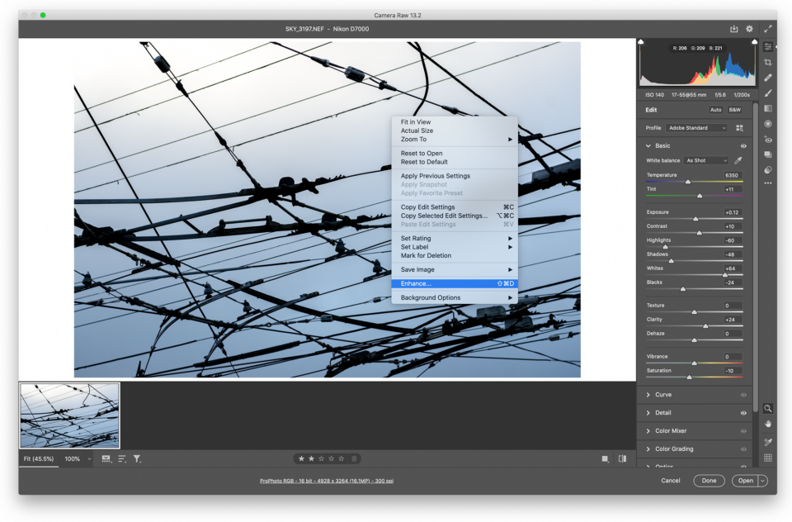792x522 pixels.
Task: Expand the Color Mixer panel
Action: (673, 431)
